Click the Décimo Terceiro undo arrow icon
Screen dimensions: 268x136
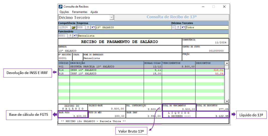point(183,27)
